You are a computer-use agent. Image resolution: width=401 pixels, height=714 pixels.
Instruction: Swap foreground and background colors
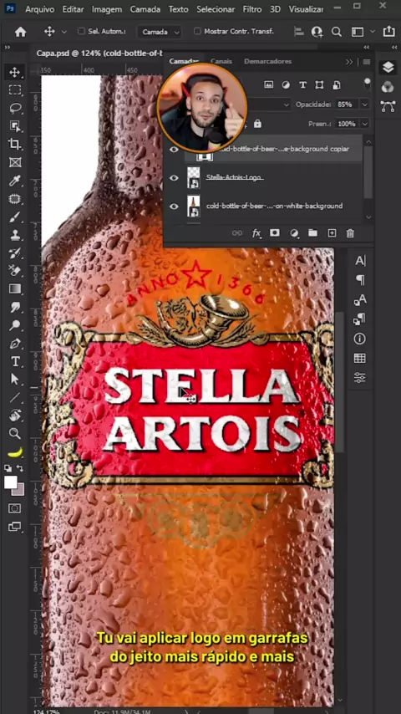pyautogui.click(x=20, y=467)
